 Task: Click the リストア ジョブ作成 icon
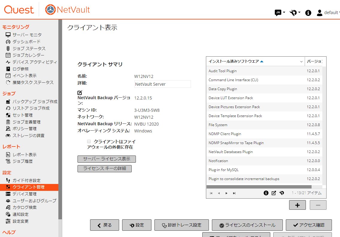click(8, 108)
